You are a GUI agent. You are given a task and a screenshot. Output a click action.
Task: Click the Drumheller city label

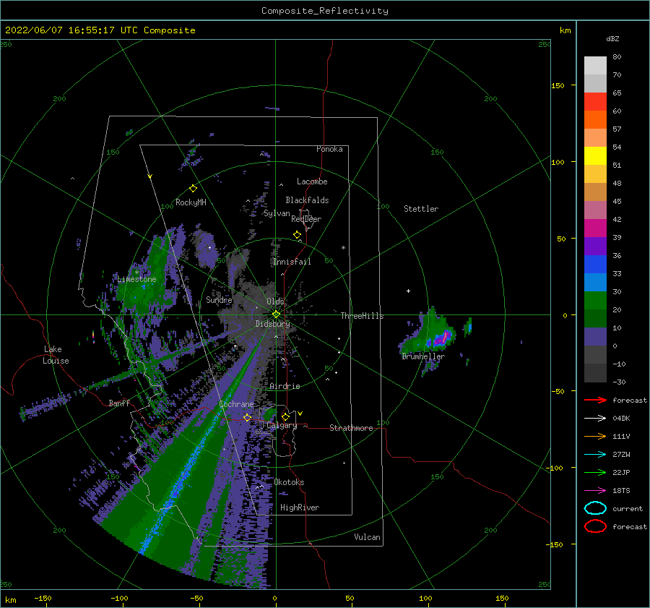[x=423, y=356]
